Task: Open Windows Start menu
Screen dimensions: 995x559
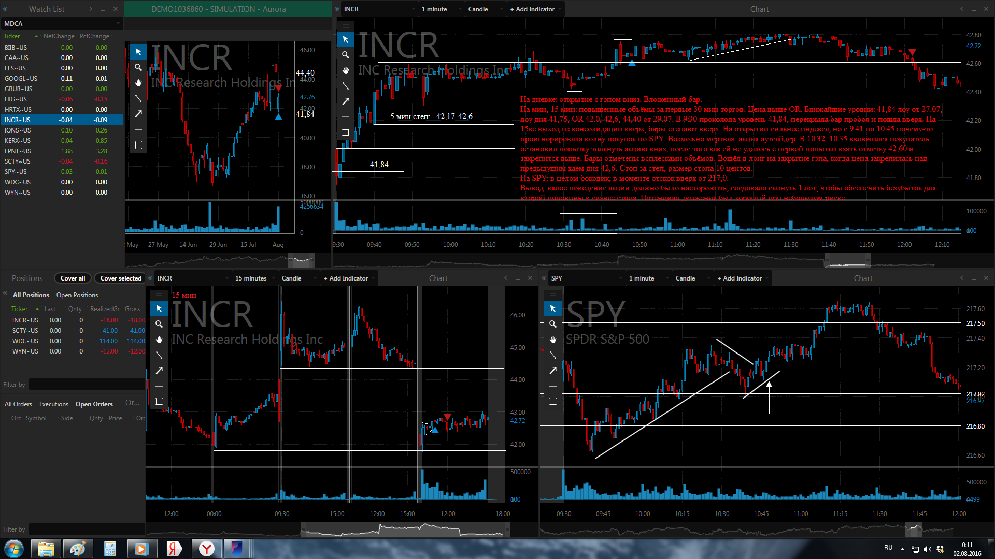Action: [14, 549]
